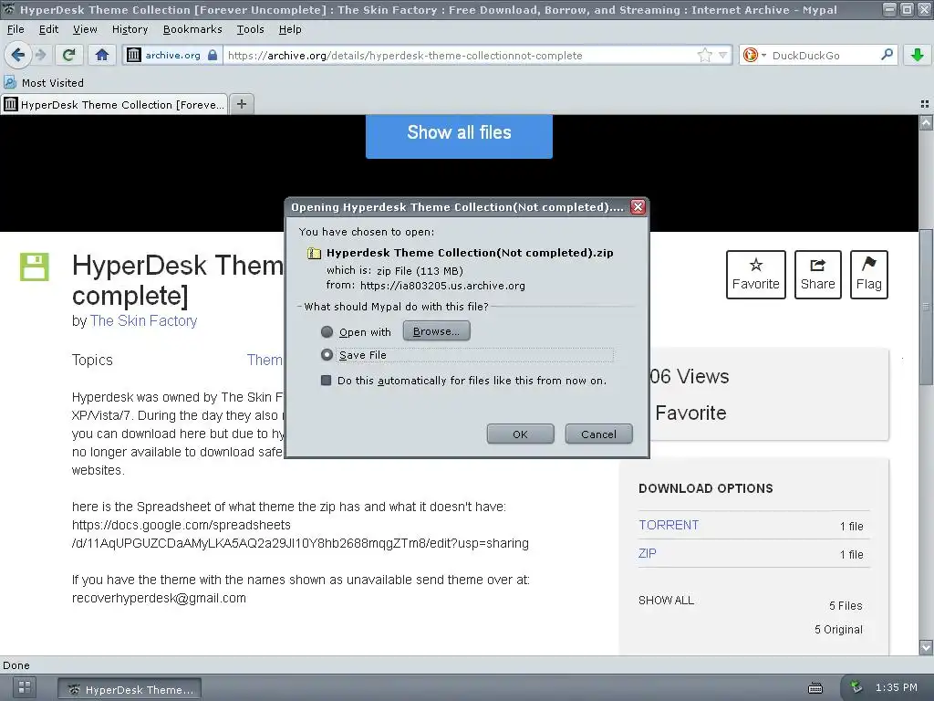Click the forward navigation arrow
Image resolution: width=934 pixels, height=701 pixels.
click(40, 55)
